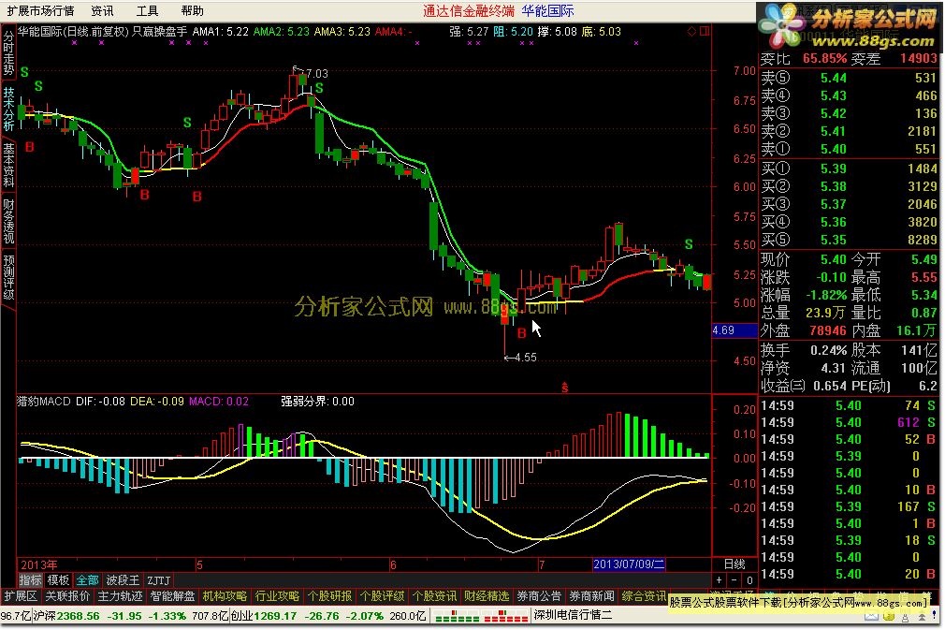Open the 个股评级 tab
Screen dimensions: 945x630
click(x=382, y=596)
